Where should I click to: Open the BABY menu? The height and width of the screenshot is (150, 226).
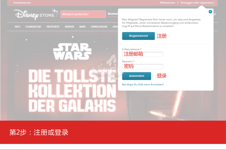pos(82,27)
